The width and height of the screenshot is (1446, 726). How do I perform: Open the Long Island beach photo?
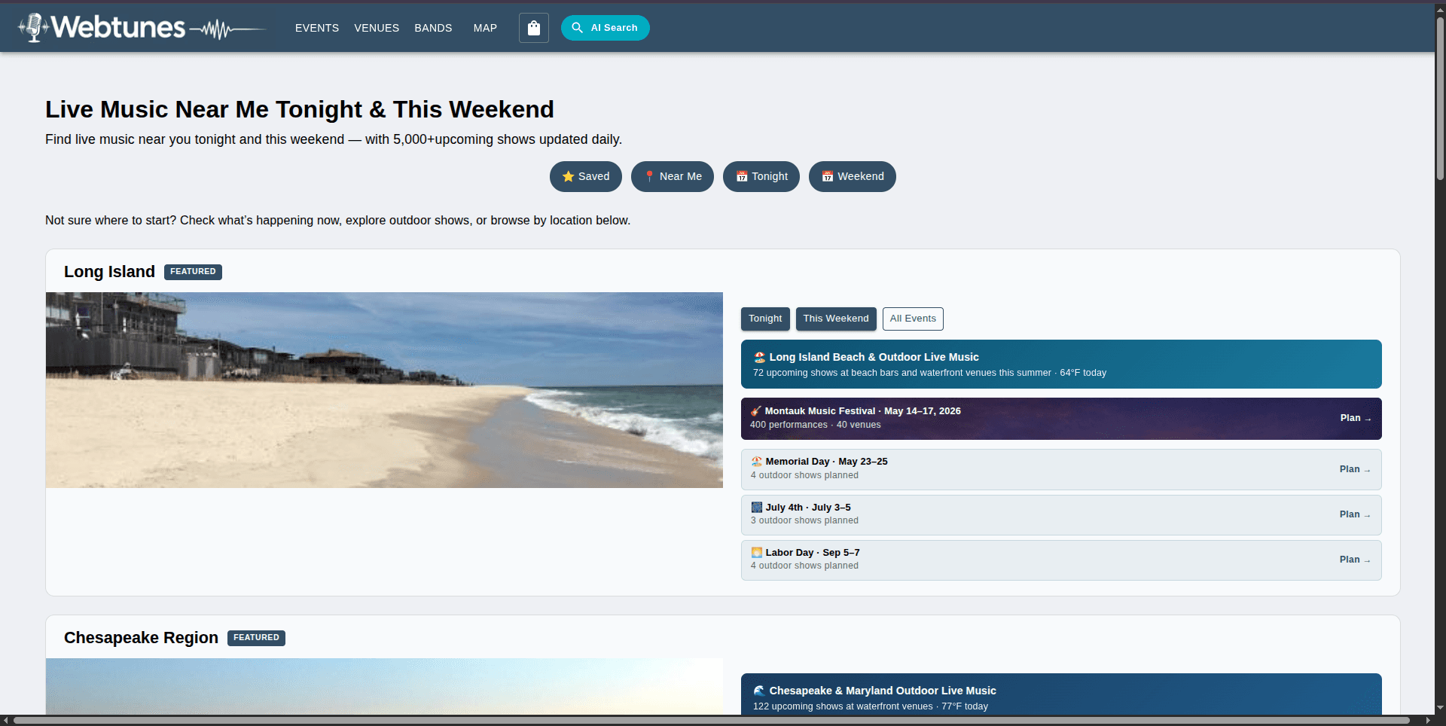[384, 390]
